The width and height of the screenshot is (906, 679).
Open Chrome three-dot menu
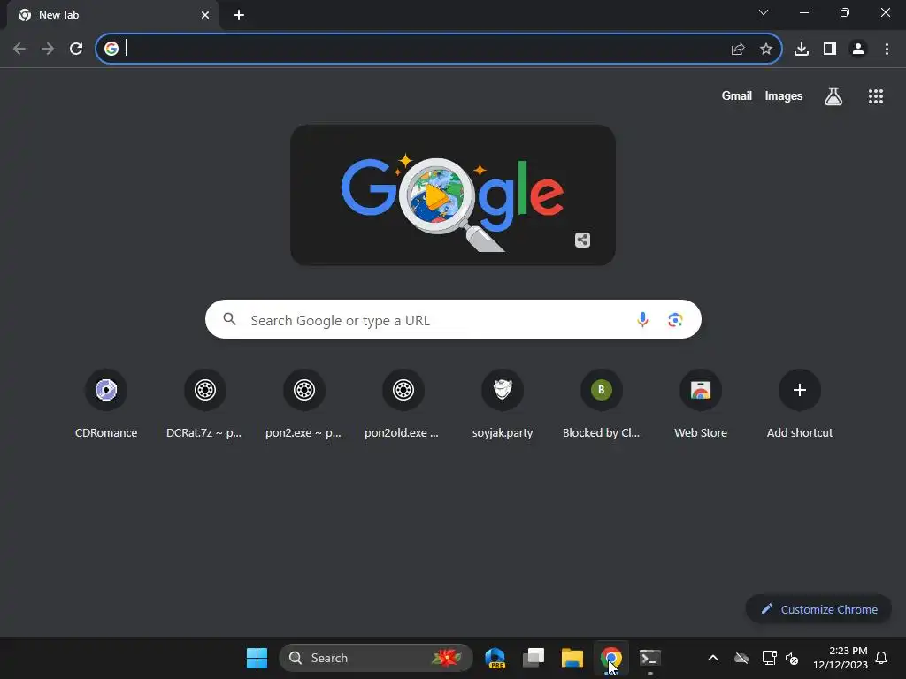pyautogui.click(x=887, y=50)
